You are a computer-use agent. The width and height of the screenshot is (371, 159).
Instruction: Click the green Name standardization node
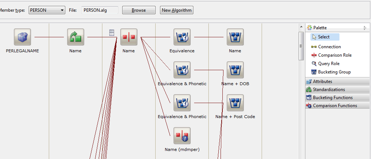click(x=76, y=37)
